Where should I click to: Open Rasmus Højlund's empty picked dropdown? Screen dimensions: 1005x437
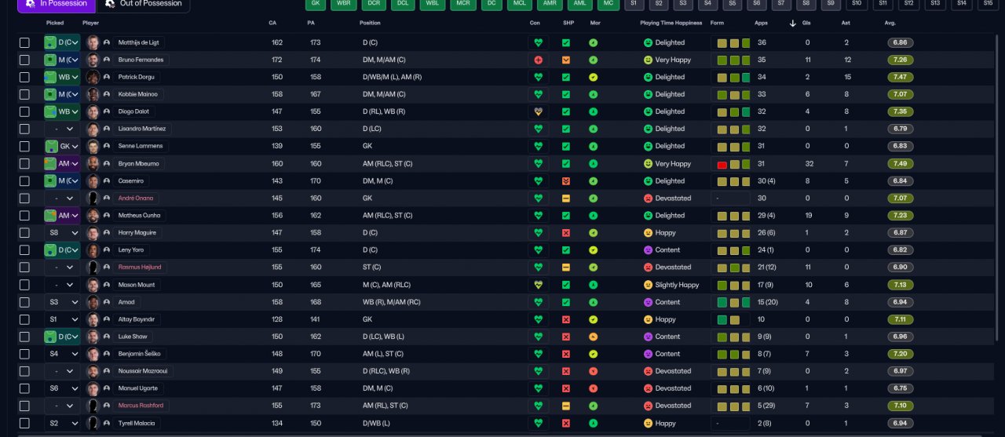(62, 268)
